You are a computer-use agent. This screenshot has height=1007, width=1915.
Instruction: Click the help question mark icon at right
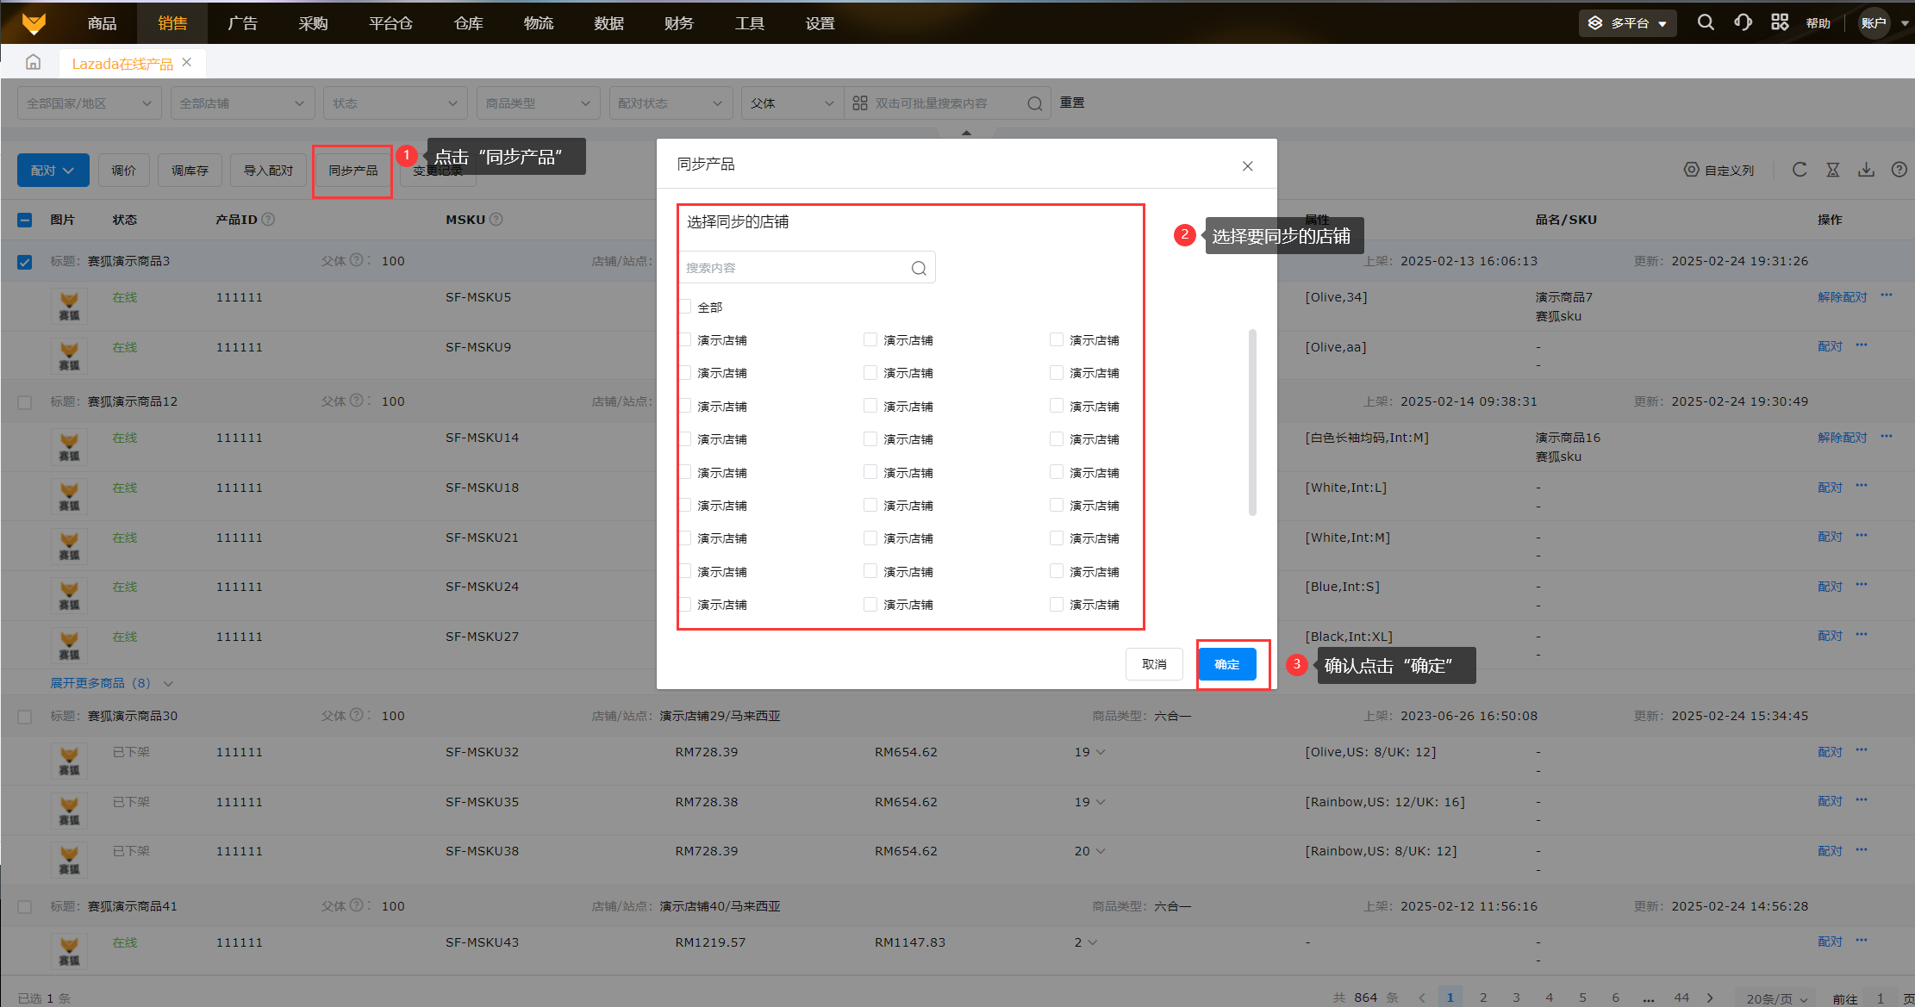pos(1899,170)
